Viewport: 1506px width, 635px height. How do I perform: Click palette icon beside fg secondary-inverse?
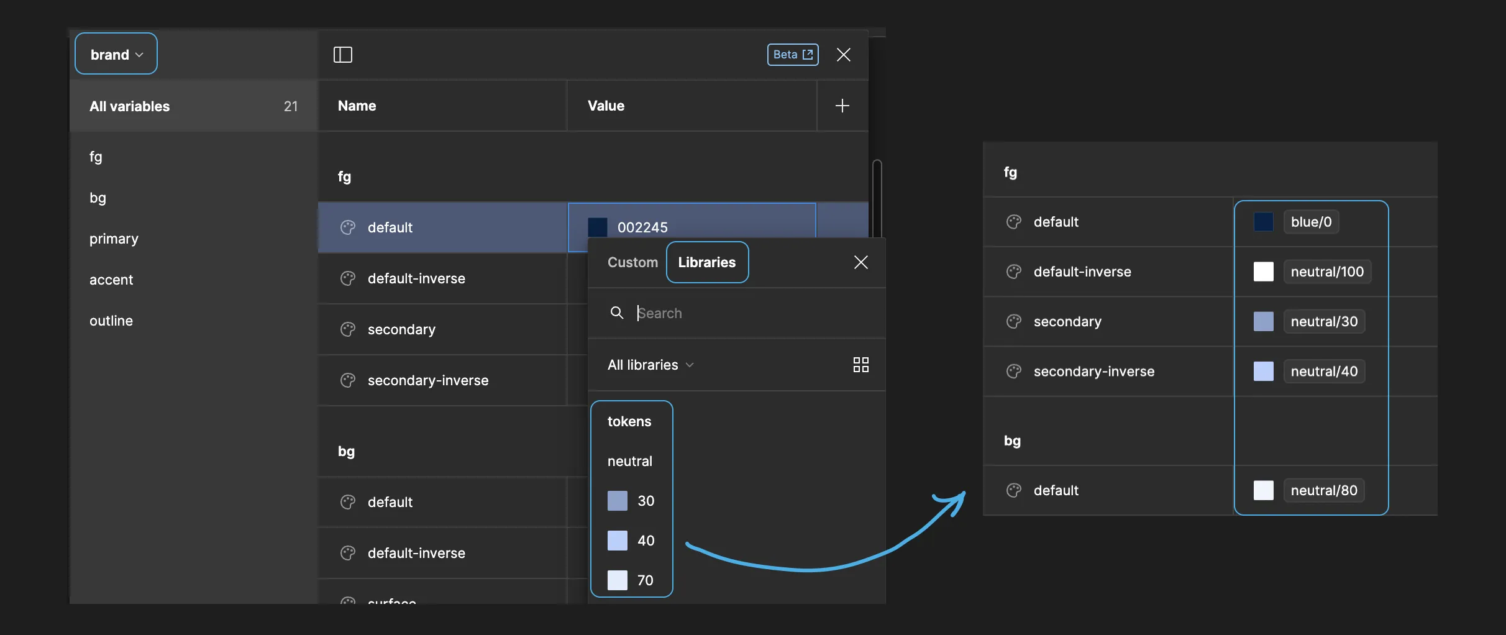click(348, 380)
